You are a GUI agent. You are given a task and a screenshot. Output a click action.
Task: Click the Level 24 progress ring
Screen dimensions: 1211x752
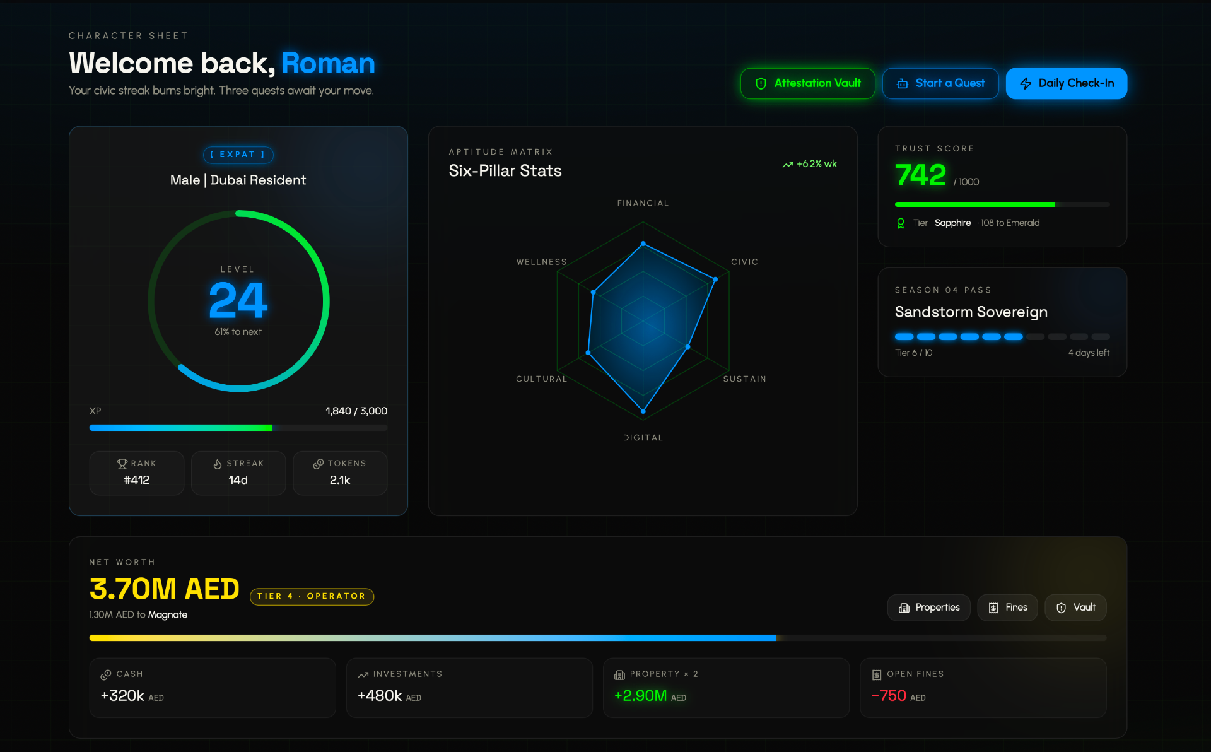[238, 301]
